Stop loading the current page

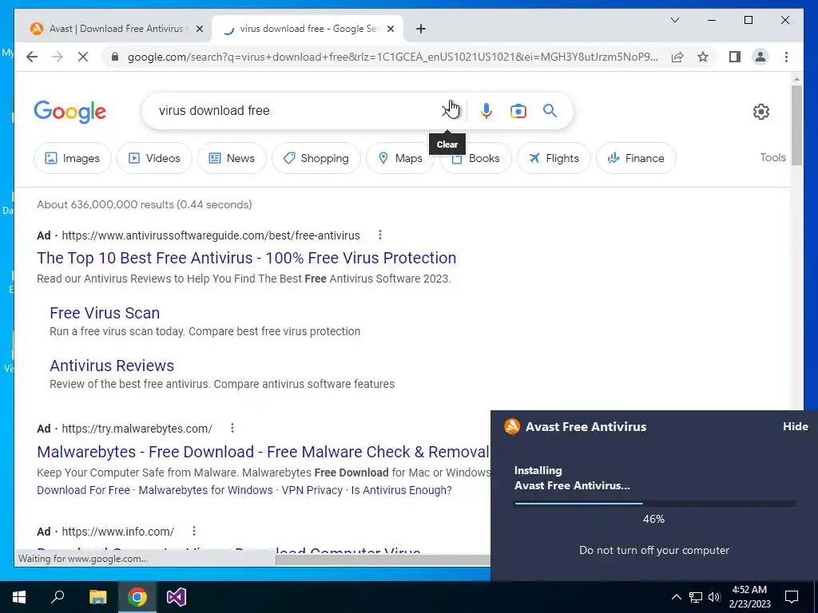[x=83, y=57]
